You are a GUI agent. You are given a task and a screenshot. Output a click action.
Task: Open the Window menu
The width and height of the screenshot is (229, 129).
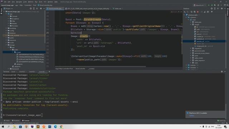tap(50, 2)
